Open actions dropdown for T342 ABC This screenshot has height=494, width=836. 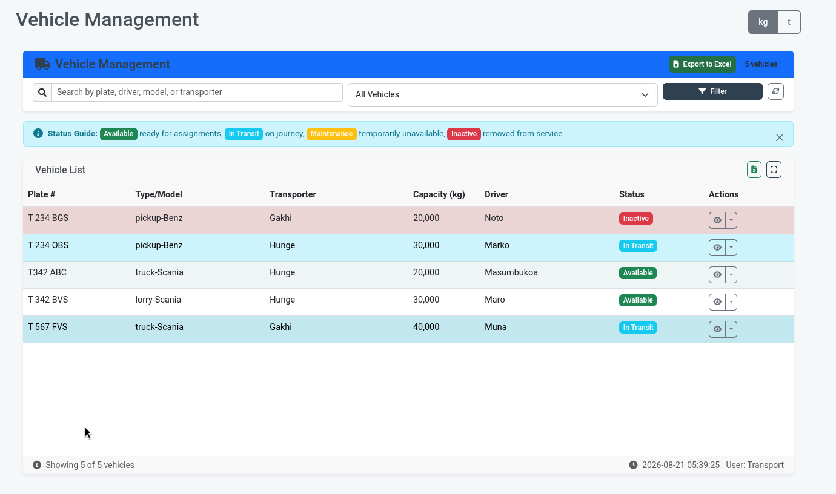tap(731, 275)
